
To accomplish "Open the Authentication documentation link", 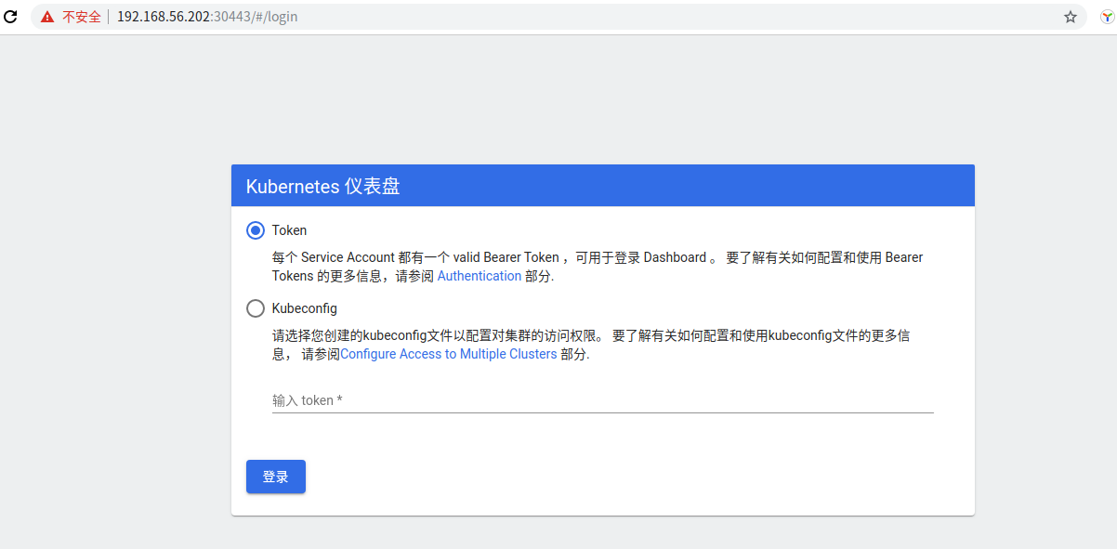I will point(480,276).
